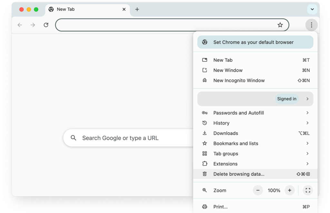Image resolution: width=330 pixels, height=213 pixels.
Task: Open the History submenu
Action: pos(255,123)
